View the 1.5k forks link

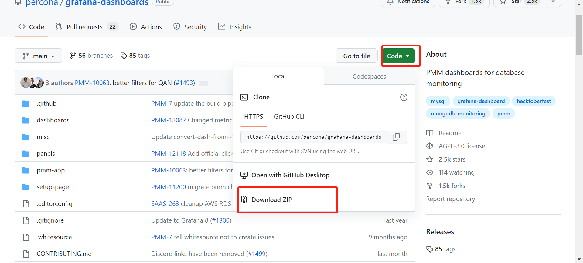446,186
